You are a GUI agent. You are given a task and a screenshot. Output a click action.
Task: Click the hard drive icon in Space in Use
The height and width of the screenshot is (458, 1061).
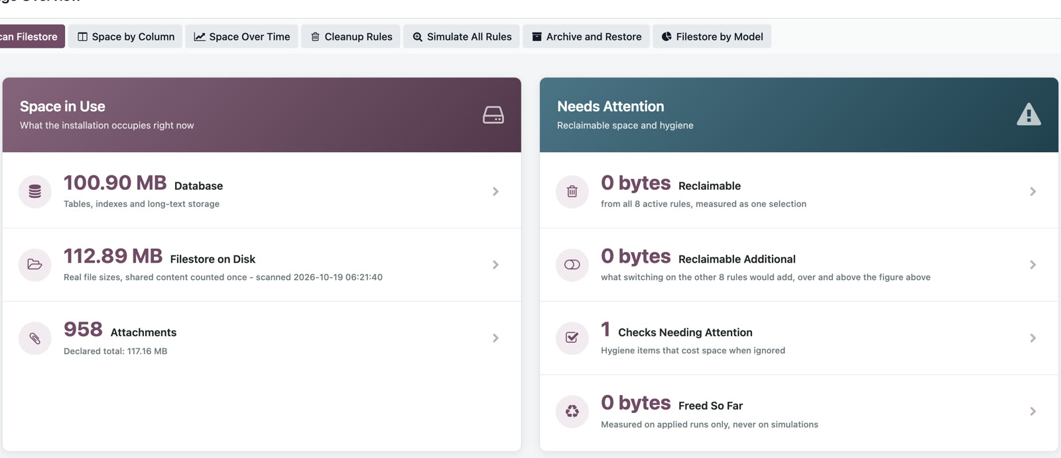(493, 115)
